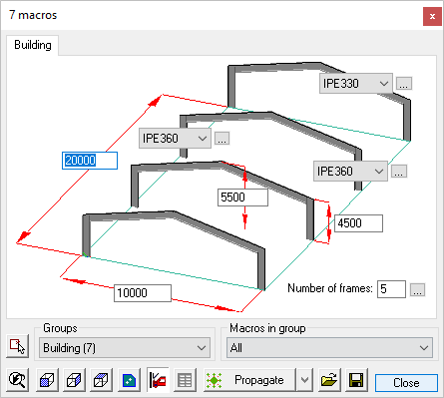Image resolution: width=444 pixels, height=398 pixels.
Task: Save macro with the floppy disk icon
Action: coord(356,380)
